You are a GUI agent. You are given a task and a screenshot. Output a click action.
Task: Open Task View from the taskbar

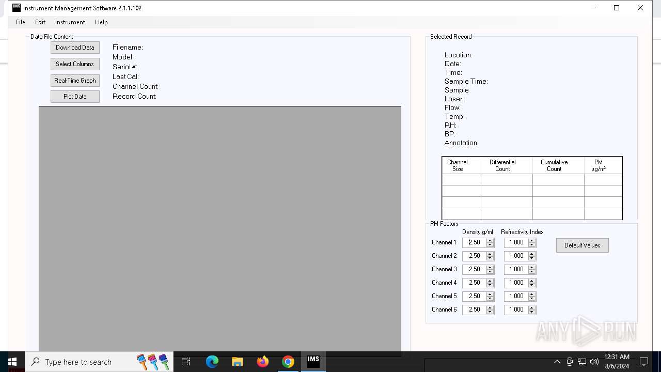pyautogui.click(x=186, y=362)
